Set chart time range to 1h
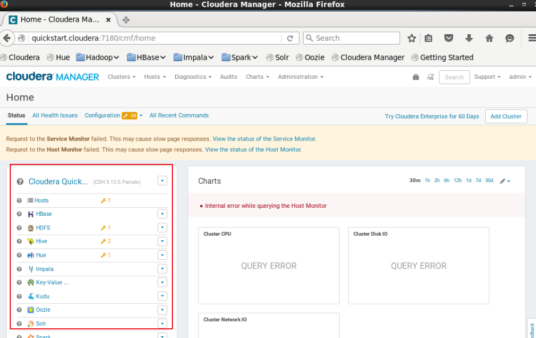536x338 pixels. (x=428, y=180)
